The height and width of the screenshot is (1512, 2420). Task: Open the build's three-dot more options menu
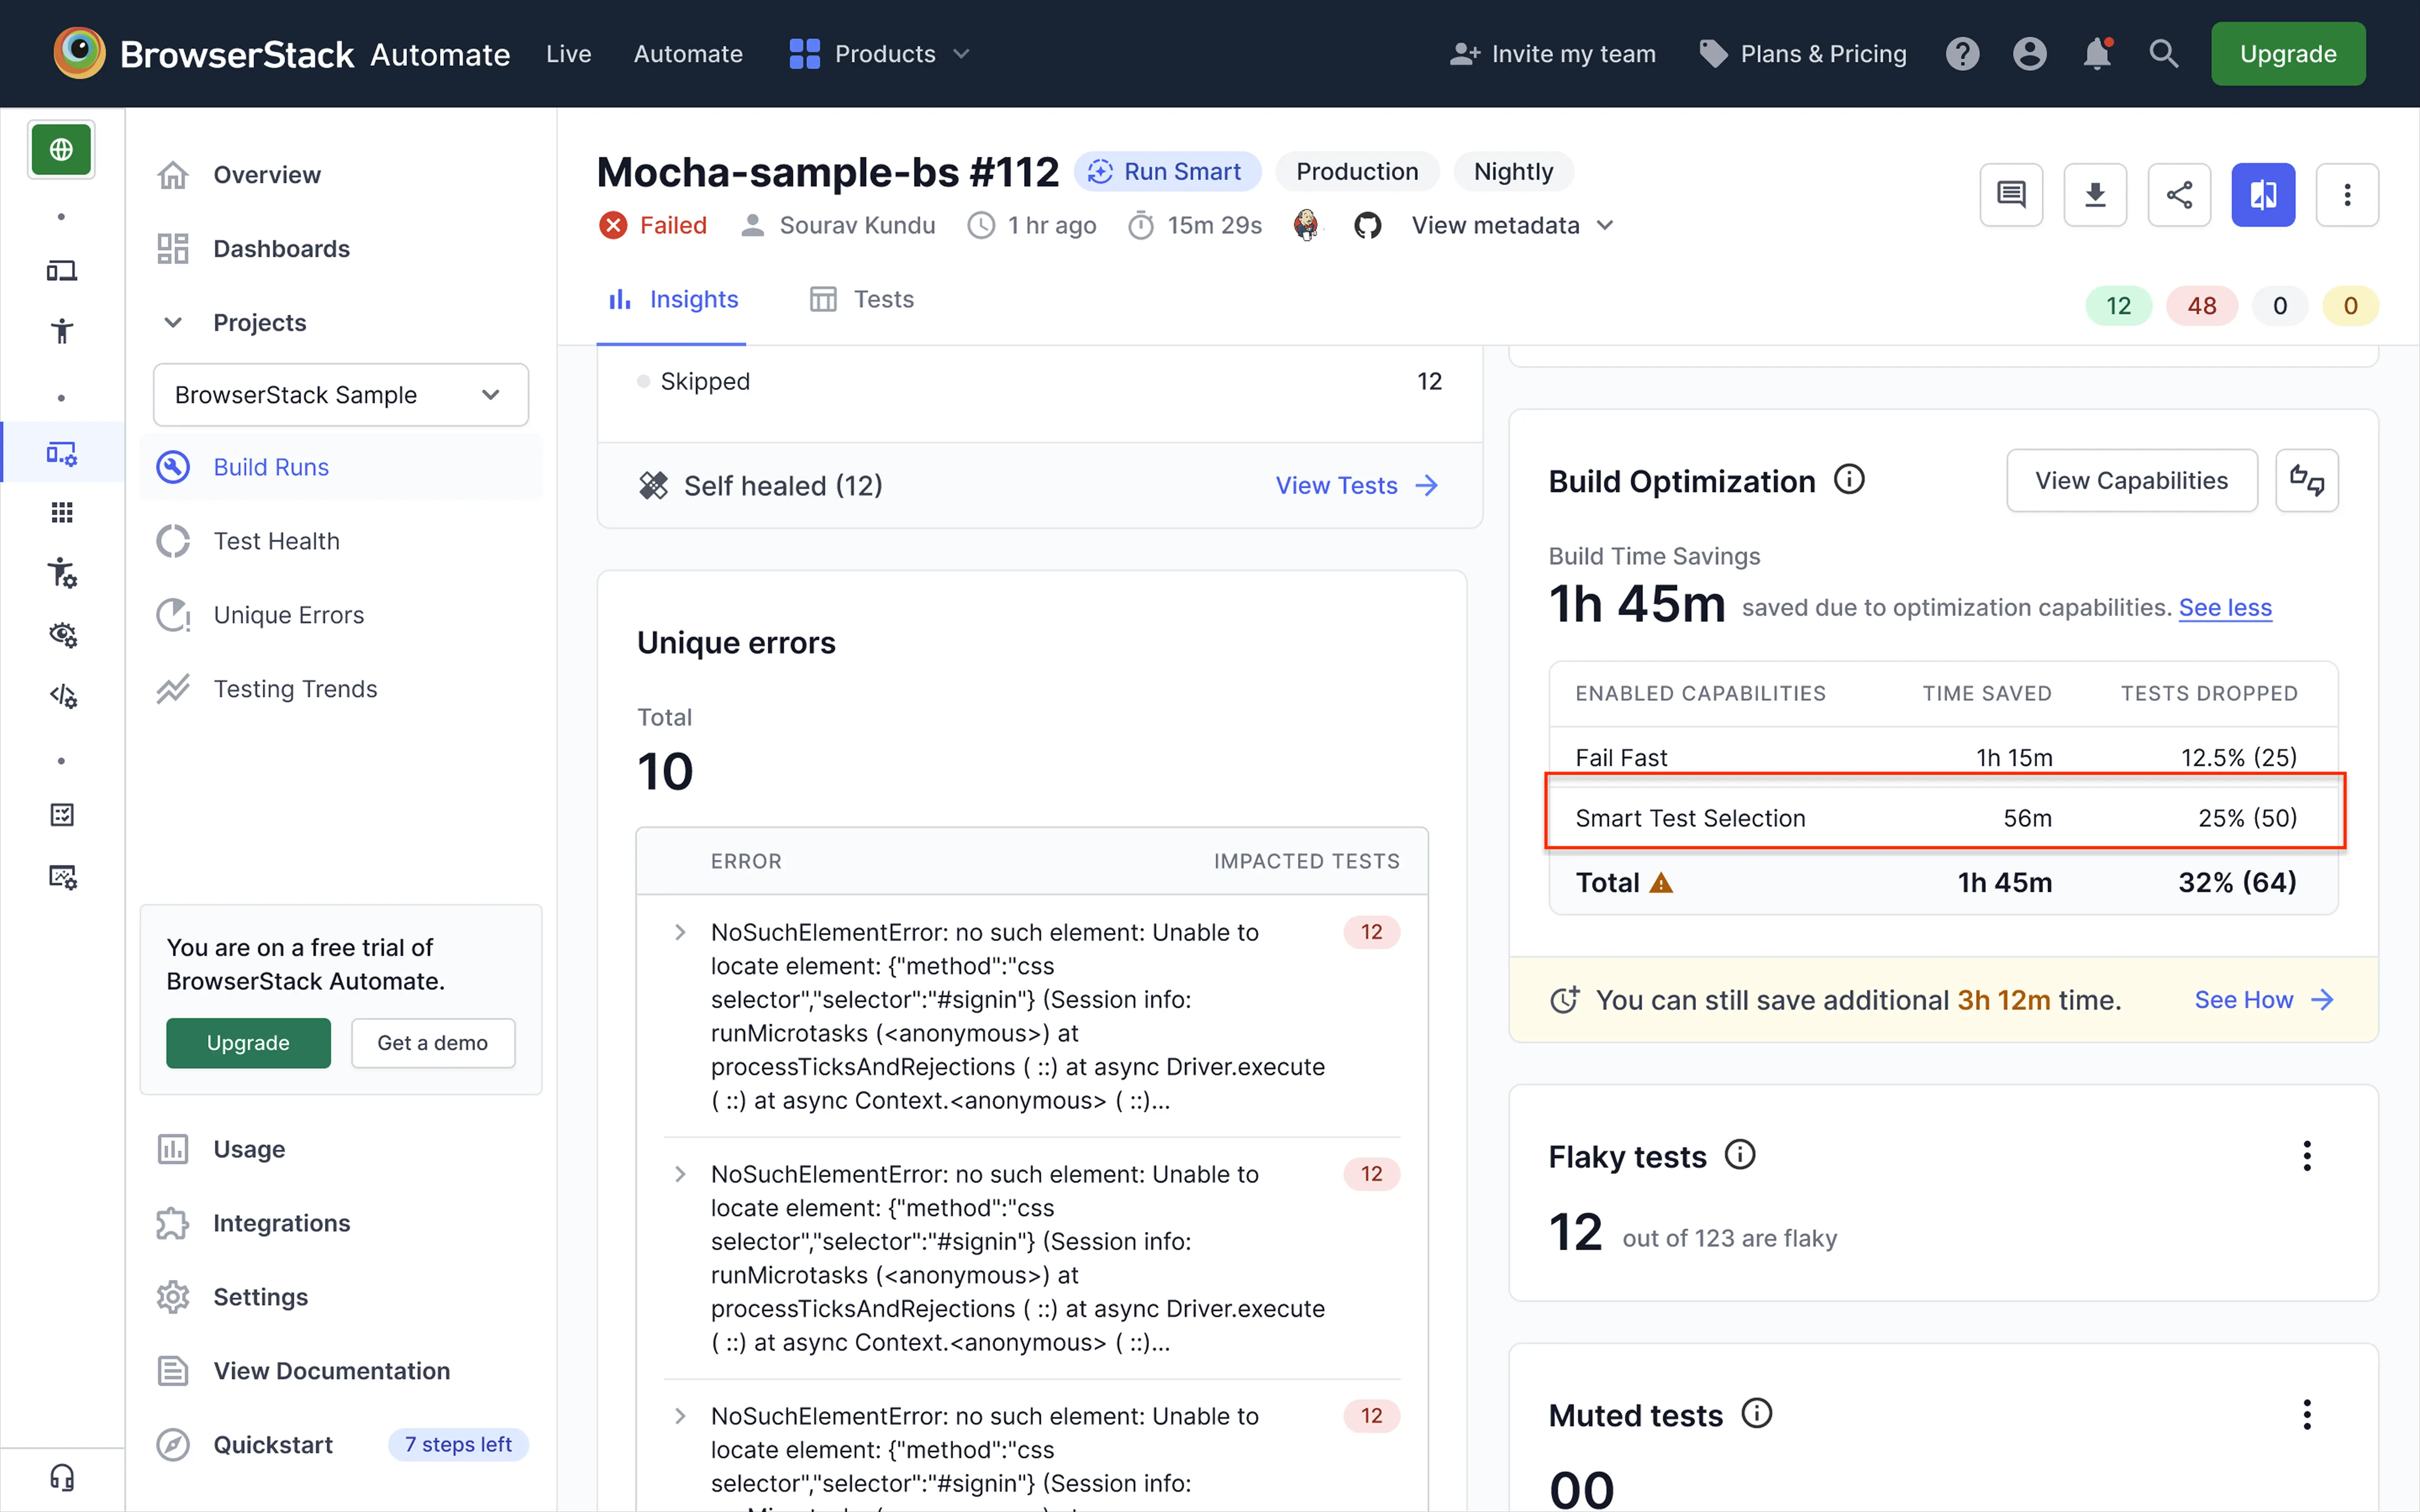pyautogui.click(x=2347, y=195)
